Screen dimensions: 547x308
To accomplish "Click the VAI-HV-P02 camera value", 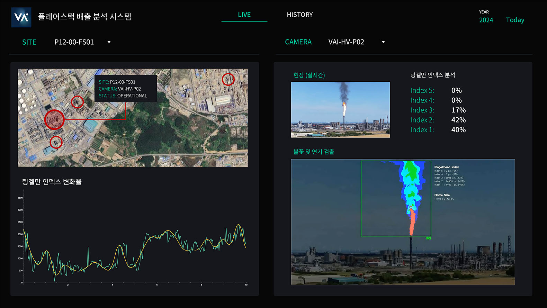I will [346, 42].
